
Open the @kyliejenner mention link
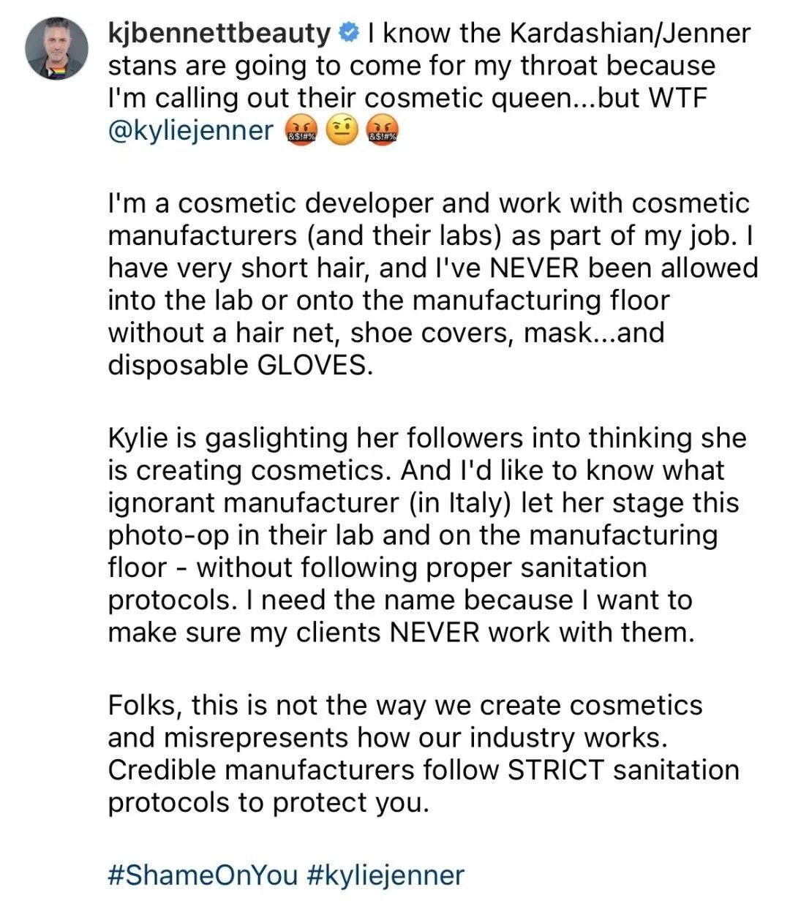point(190,131)
